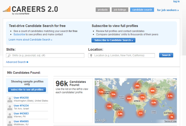Select the 28k cluster over Europe
Image resolution: width=186 pixels, height=126 pixels.
[x=137, y=86]
